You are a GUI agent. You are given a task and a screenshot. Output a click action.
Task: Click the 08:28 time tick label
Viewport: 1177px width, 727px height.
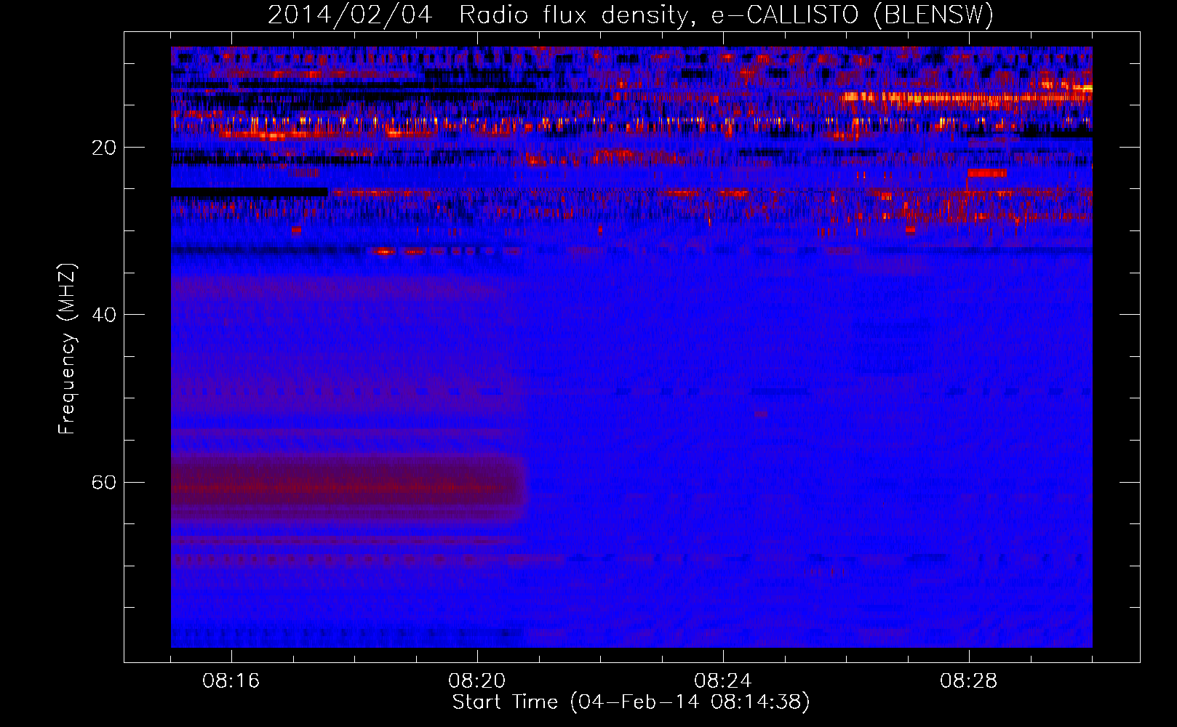(969, 681)
